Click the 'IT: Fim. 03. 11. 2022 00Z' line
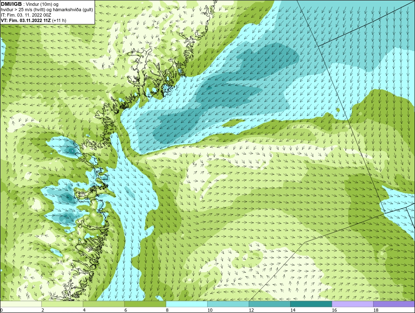Viewport: 415px width, 313px height. (x=26, y=15)
